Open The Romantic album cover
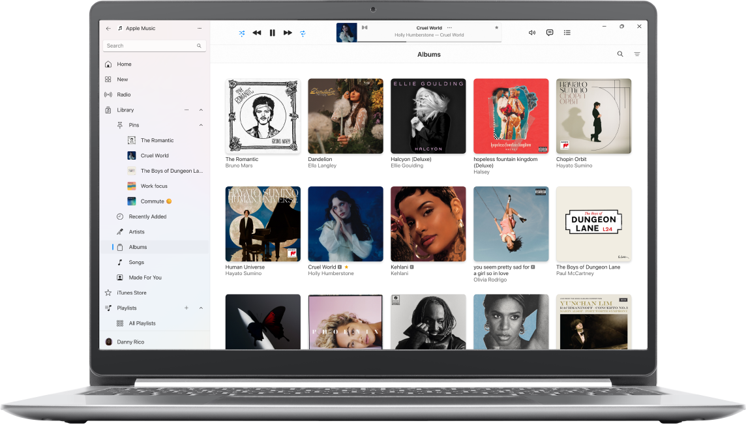This screenshot has height=425, width=746. (263, 116)
